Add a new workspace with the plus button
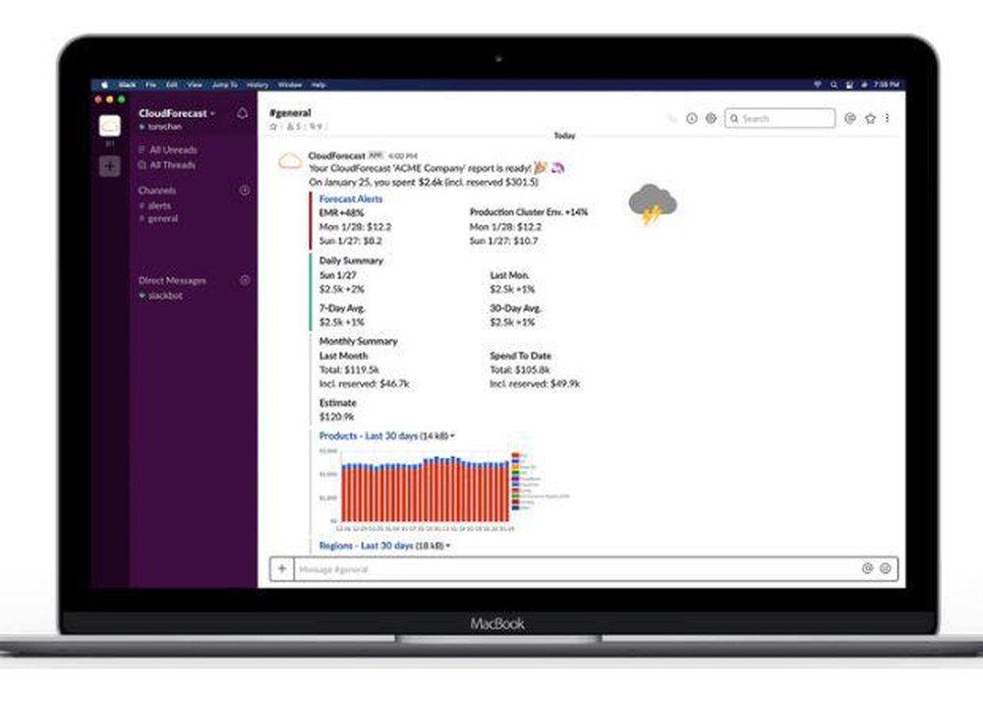 [110, 166]
